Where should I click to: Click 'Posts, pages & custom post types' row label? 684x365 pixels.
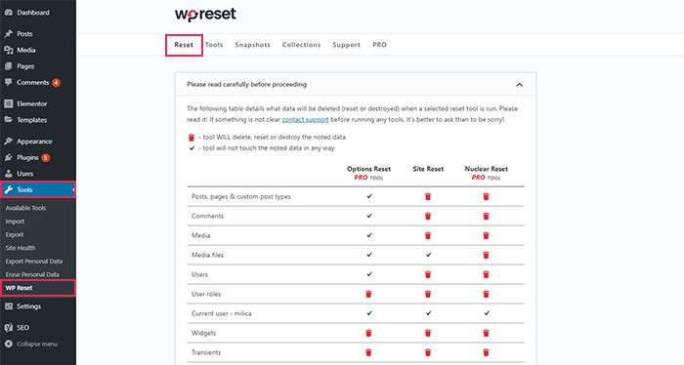pos(241,196)
